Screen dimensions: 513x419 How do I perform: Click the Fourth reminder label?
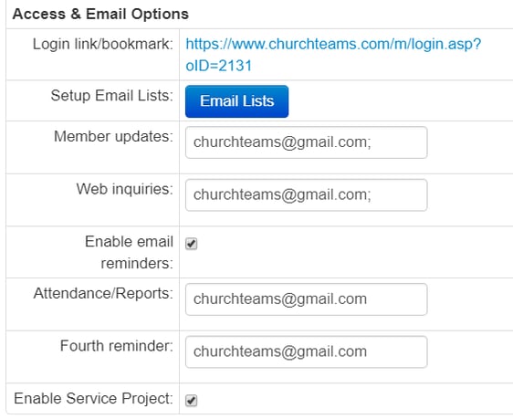click(117, 346)
